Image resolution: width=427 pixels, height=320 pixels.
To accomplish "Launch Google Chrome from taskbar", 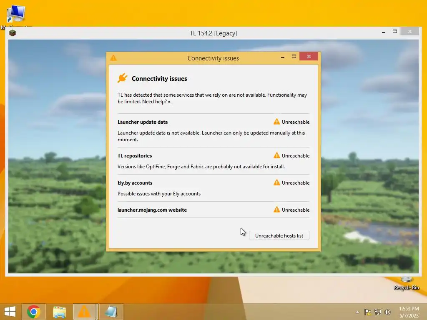I will [33, 312].
